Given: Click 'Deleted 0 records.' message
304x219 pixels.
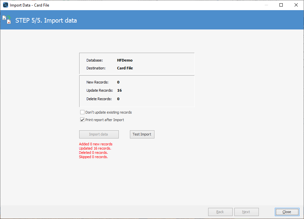Looking at the screenshot, I should (94, 153).
